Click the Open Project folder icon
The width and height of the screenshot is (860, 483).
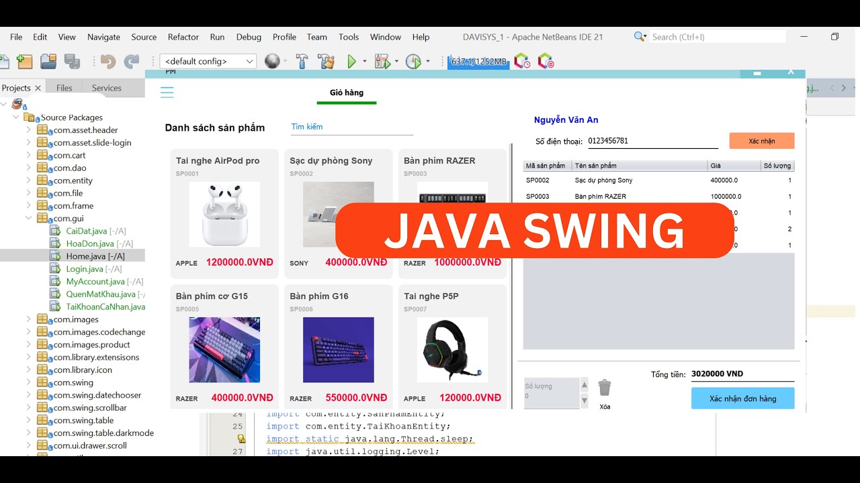click(x=48, y=61)
